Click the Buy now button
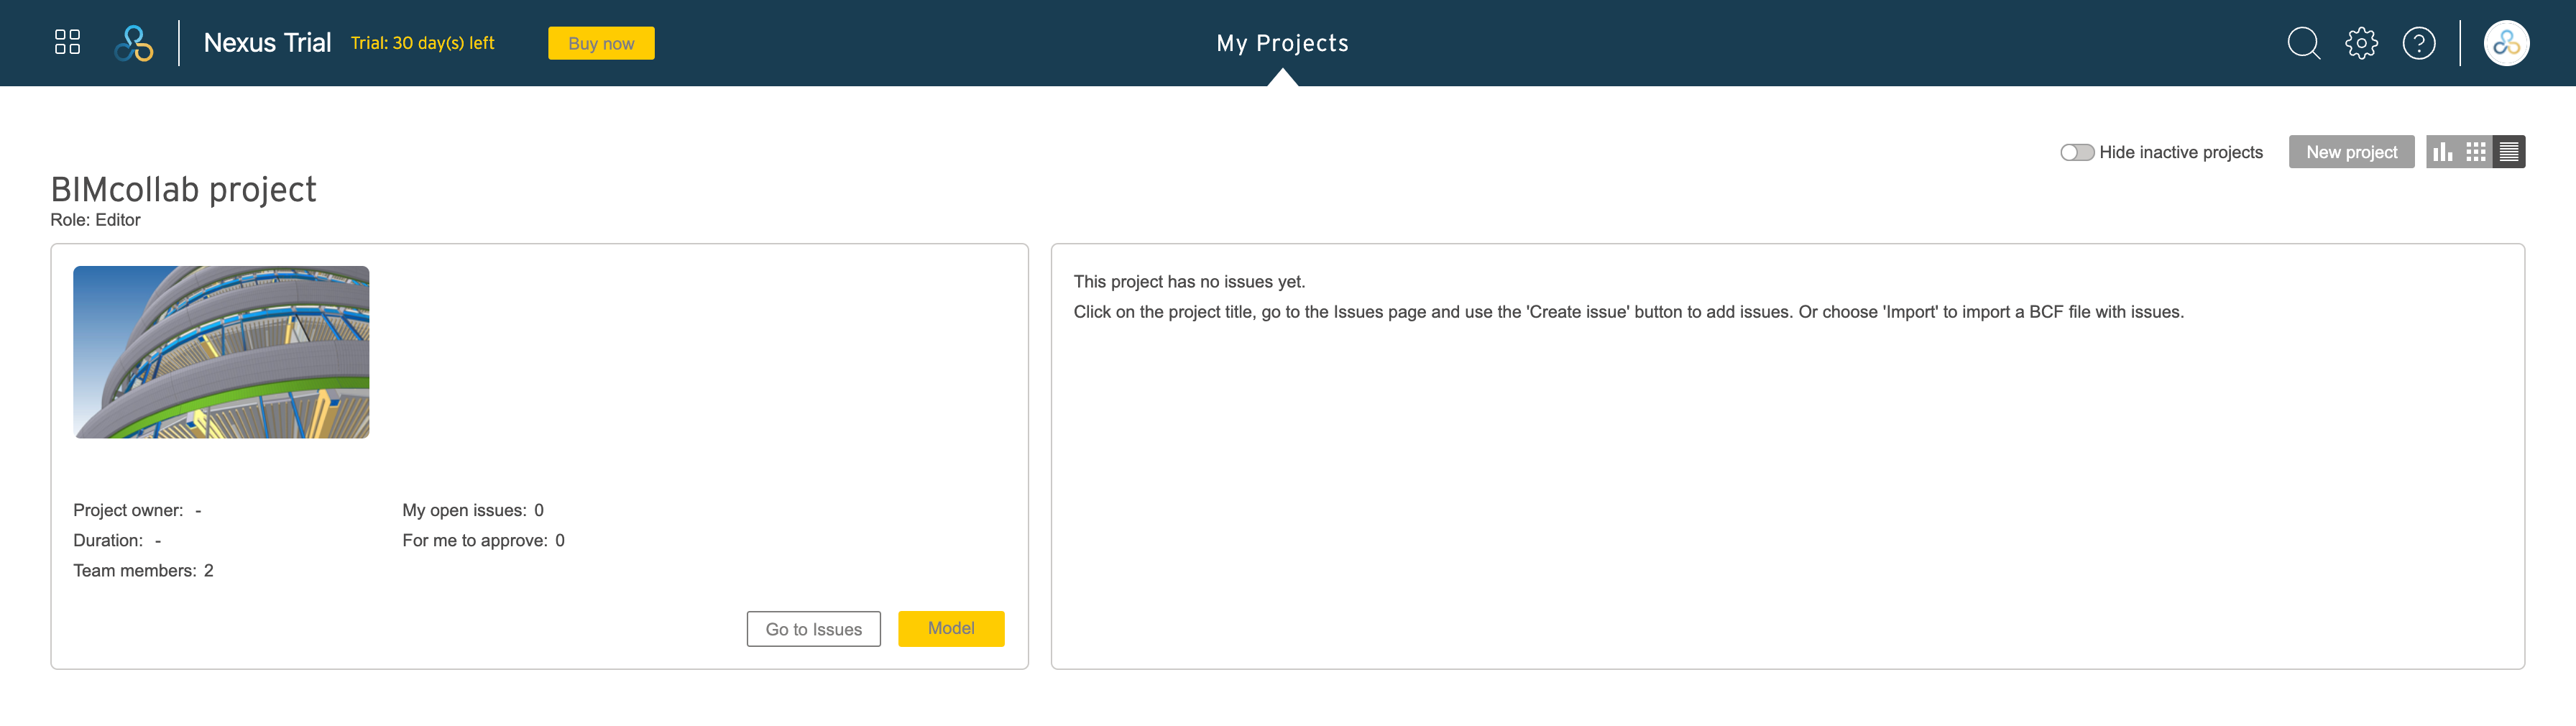 [601, 43]
